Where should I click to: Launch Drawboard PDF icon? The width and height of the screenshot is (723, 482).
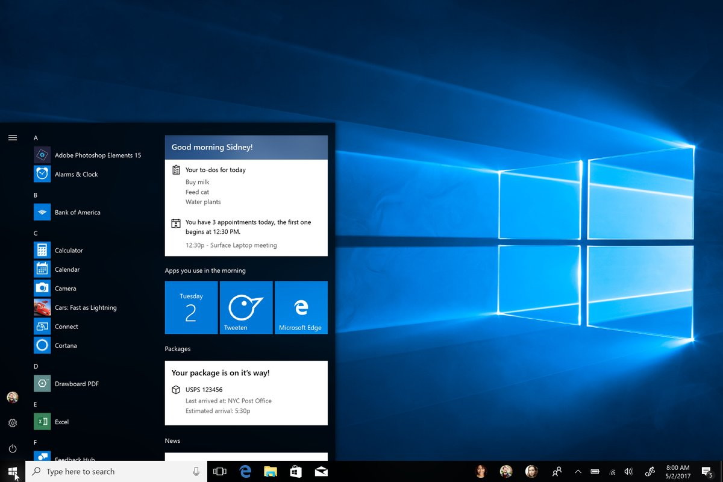[x=42, y=383]
